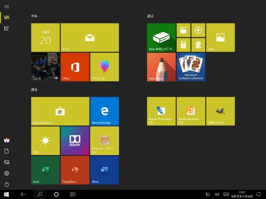
Task: Open the Mail tile
Action: pyautogui.click(x=90, y=37)
